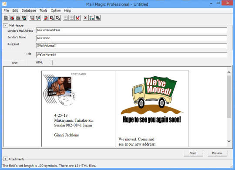
Task: Click the Recipient field with [[Mail Address]]
Action: point(131,46)
